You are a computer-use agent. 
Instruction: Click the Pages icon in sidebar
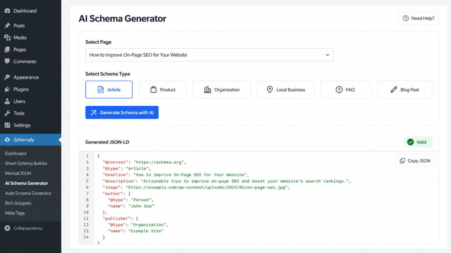pos(7,50)
